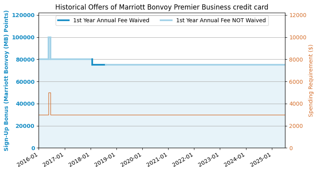
Task: Click the "Spending Requirement ($)" right axis label
Action: pyautogui.click(x=311, y=81)
